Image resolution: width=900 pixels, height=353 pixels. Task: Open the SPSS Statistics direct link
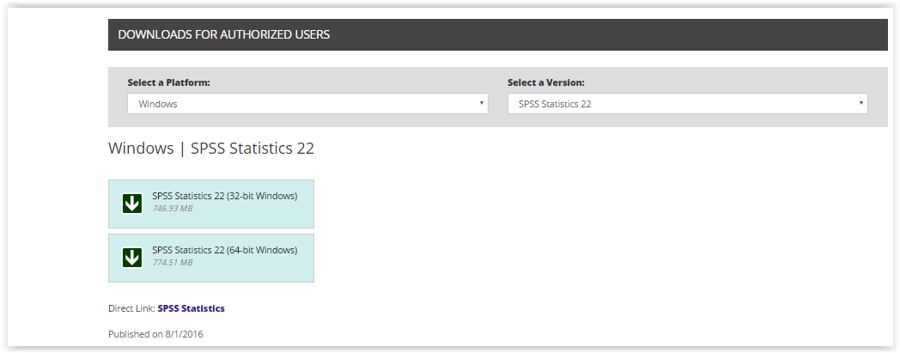click(192, 309)
